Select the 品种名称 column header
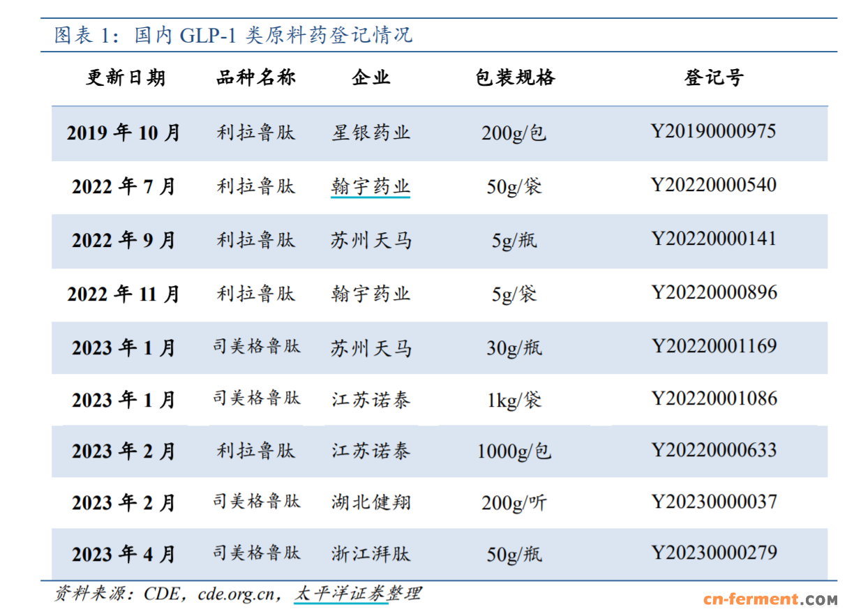This screenshot has height=616, width=847. 256,77
